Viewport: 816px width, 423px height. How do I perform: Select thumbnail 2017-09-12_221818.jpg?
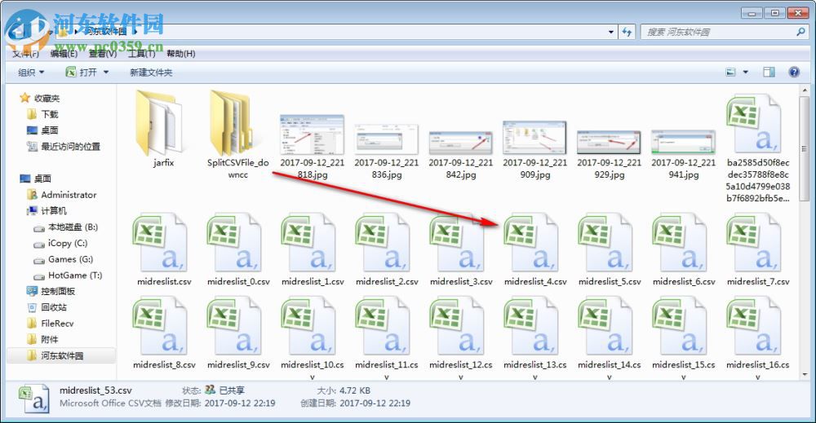tap(312, 134)
